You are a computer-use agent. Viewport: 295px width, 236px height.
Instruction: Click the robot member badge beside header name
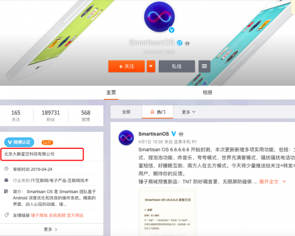(188, 43)
